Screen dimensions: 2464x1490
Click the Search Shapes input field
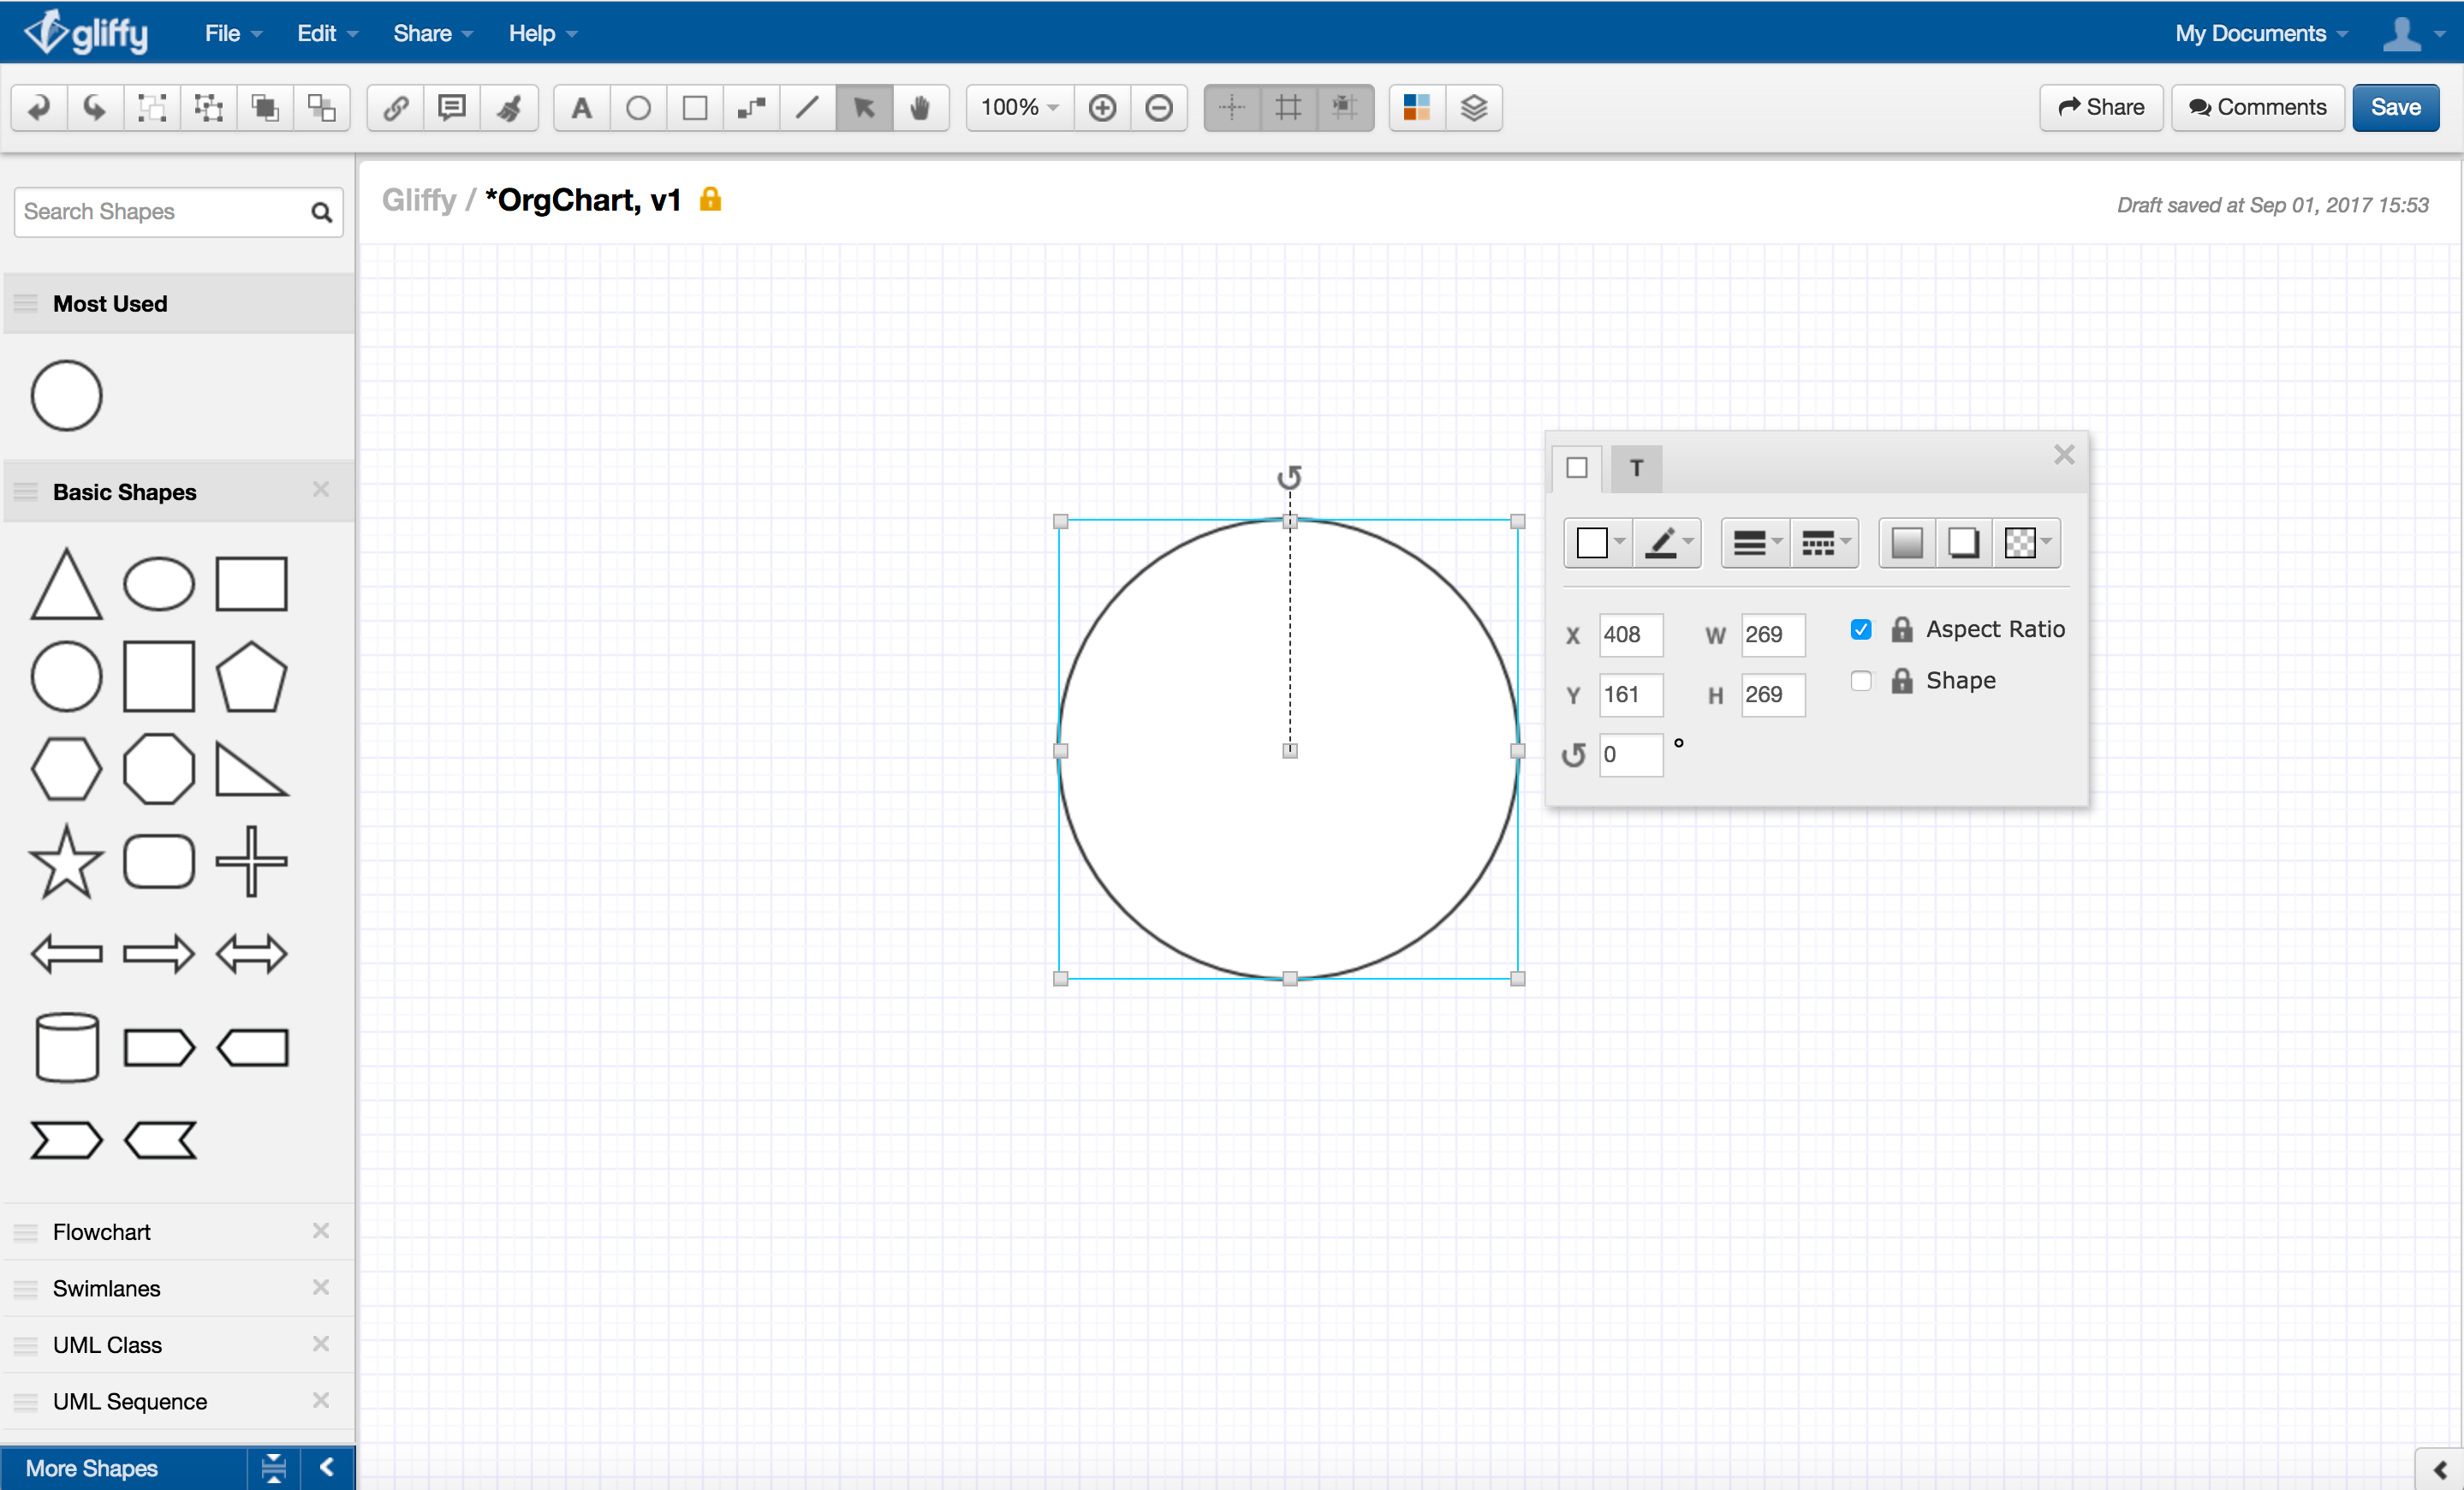[160, 212]
